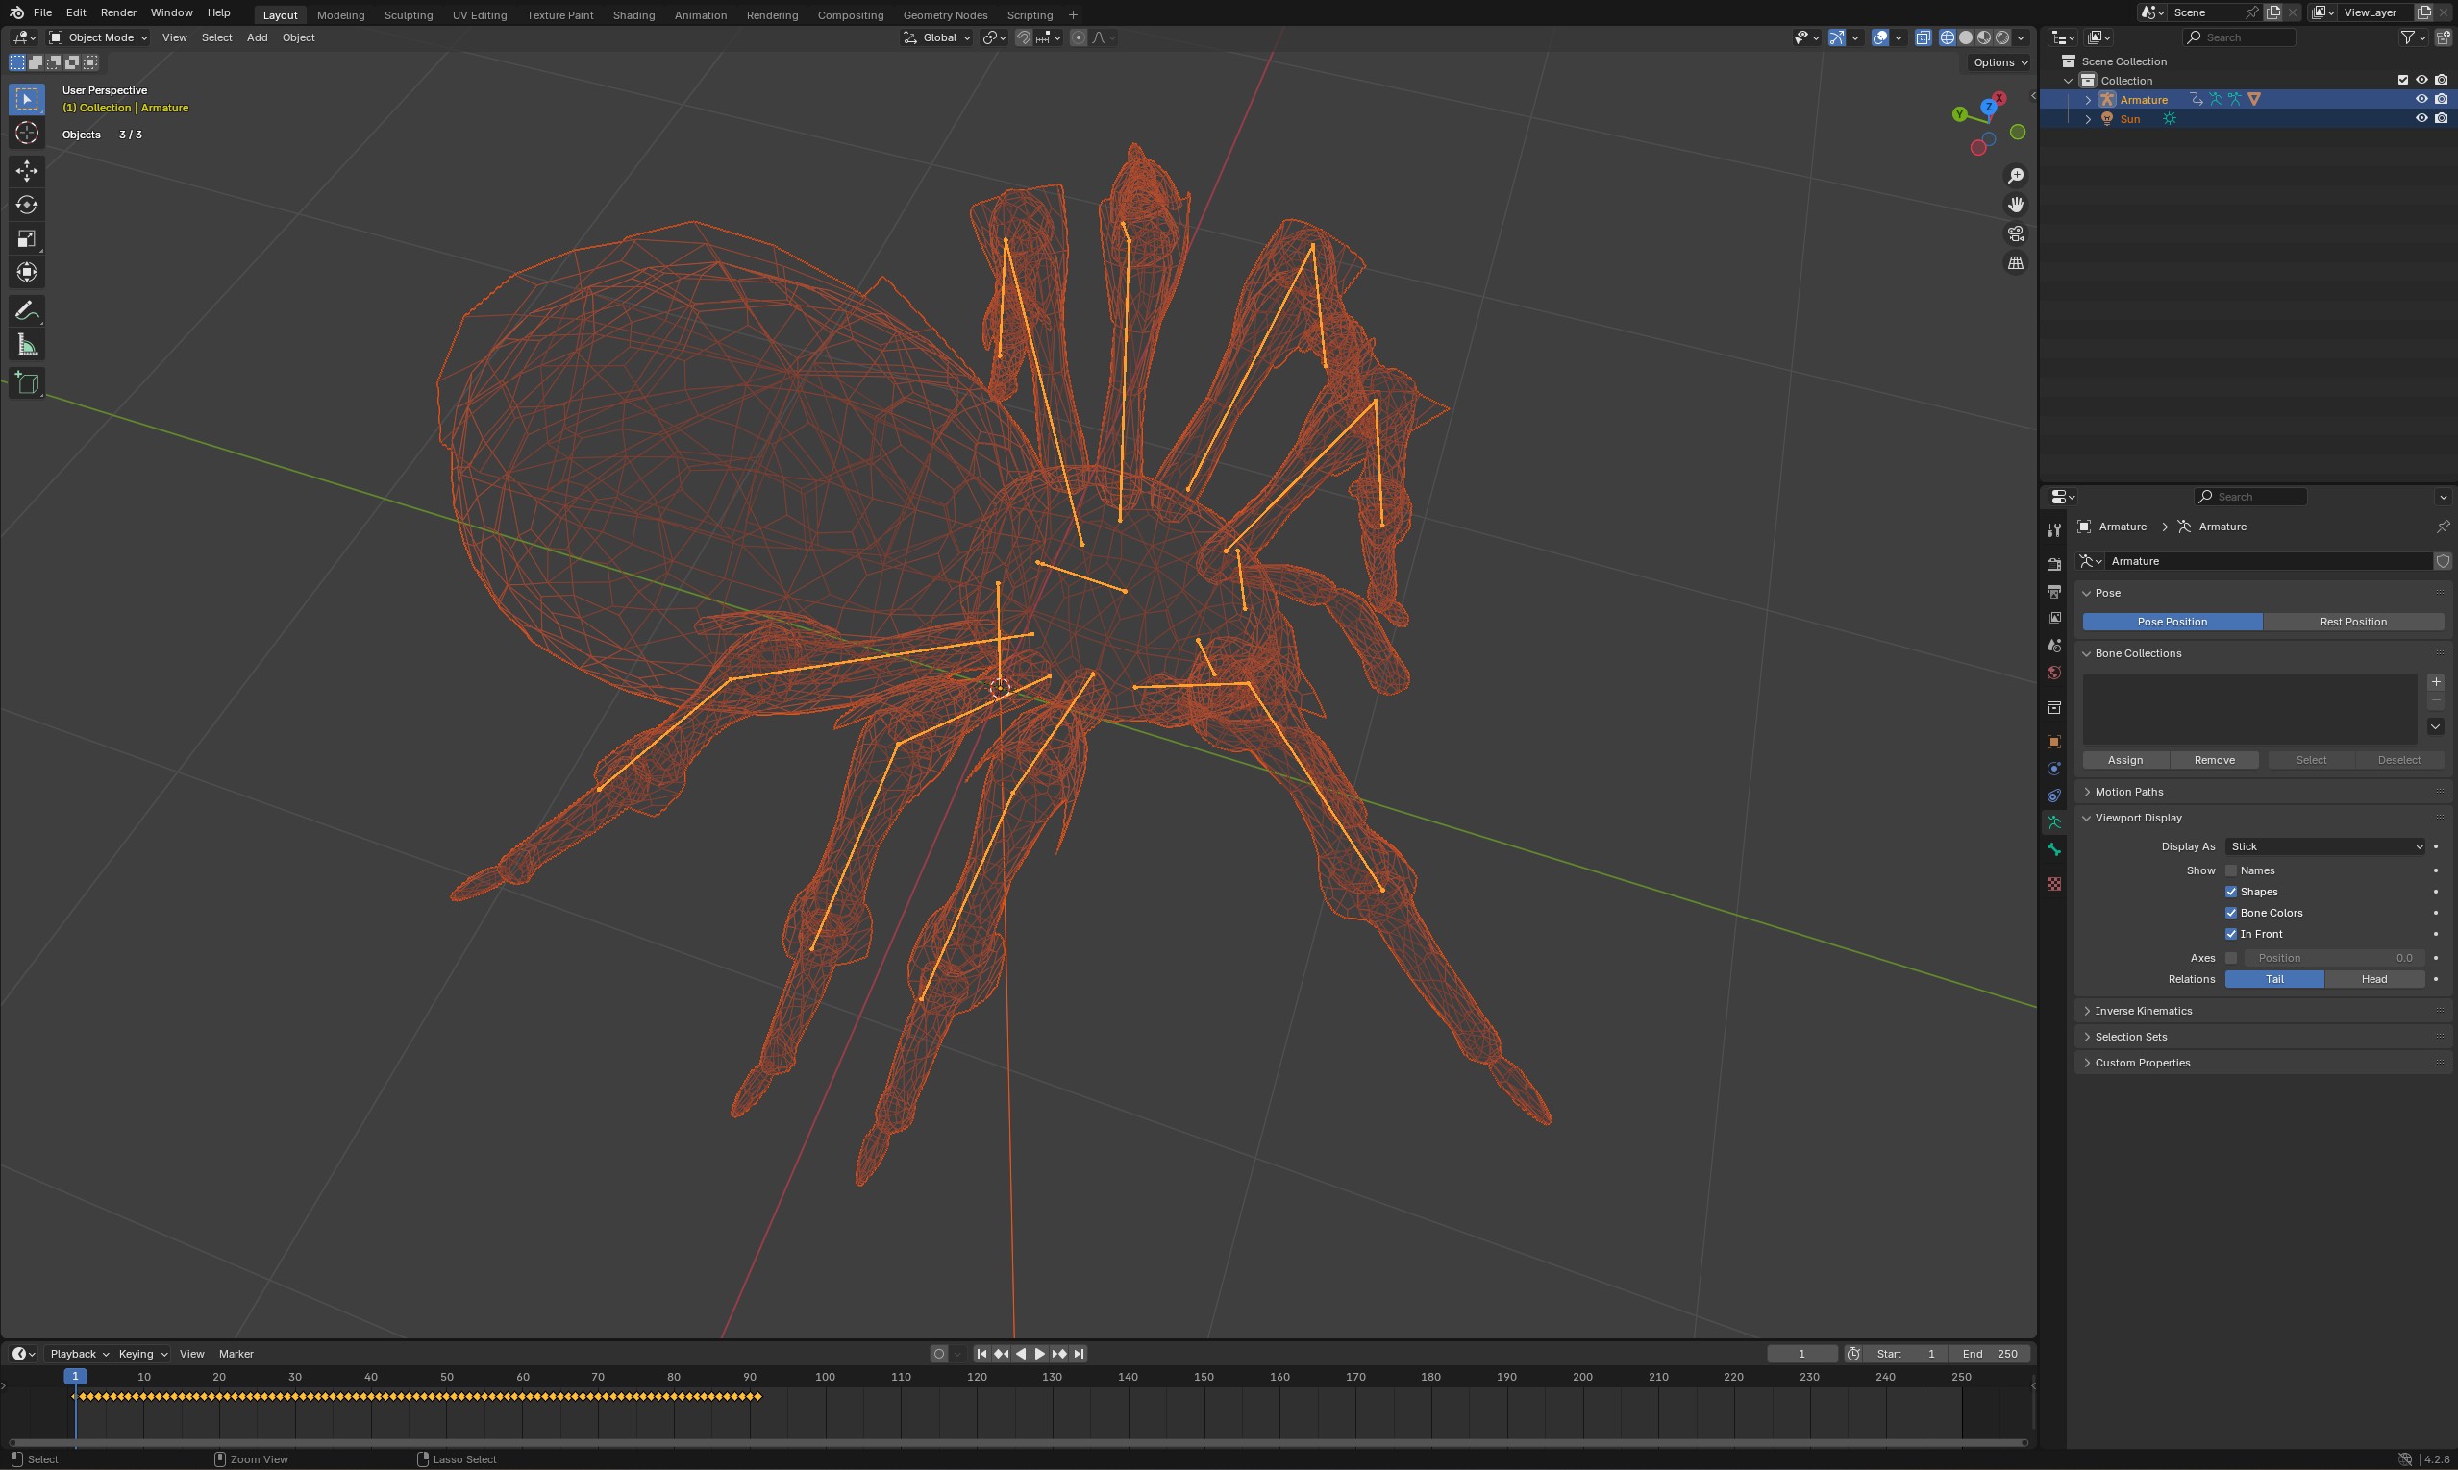Open the Render menu

pos(118,12)
